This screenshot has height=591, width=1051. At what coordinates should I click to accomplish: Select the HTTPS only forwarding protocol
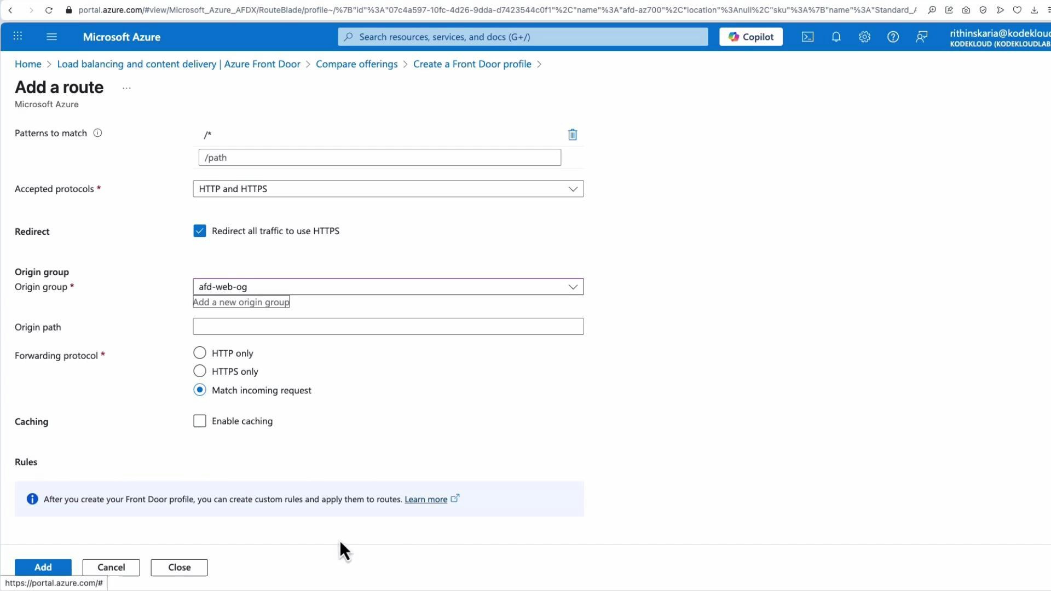coord(199,370)
